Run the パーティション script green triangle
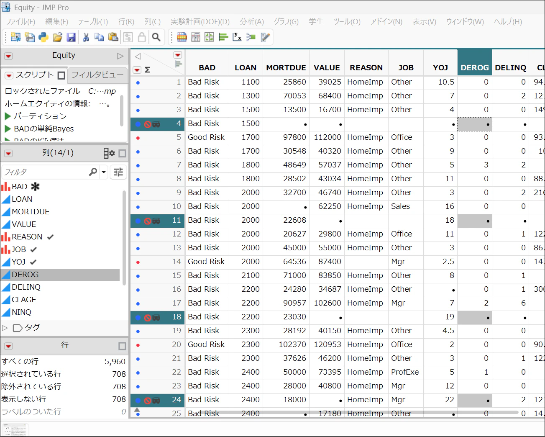Image resolution: width=545 pixels, height=437 pixels. coord(8,116)
